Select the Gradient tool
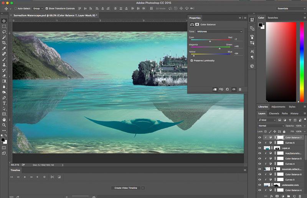Image resolution: width=307 pixels, height=198 pixels. (4, 81)
